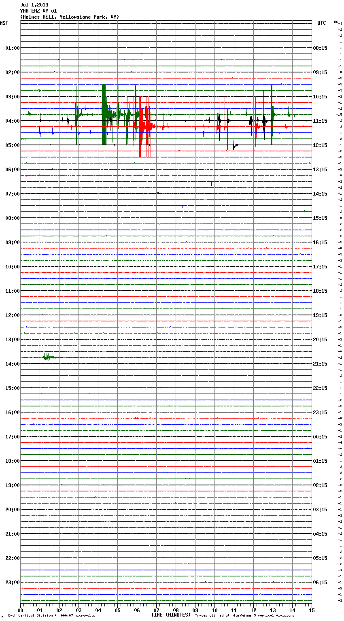Select the 10:00 MST time label

point(13,267)
